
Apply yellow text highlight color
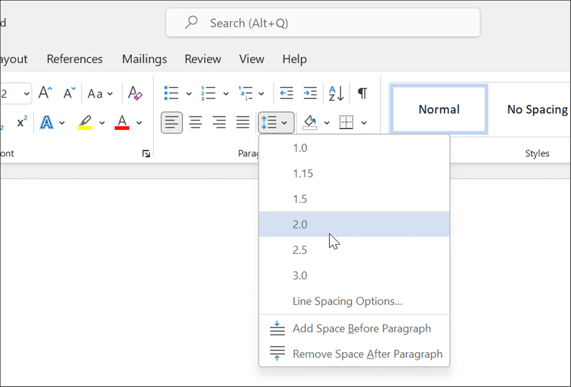point(85,123)
